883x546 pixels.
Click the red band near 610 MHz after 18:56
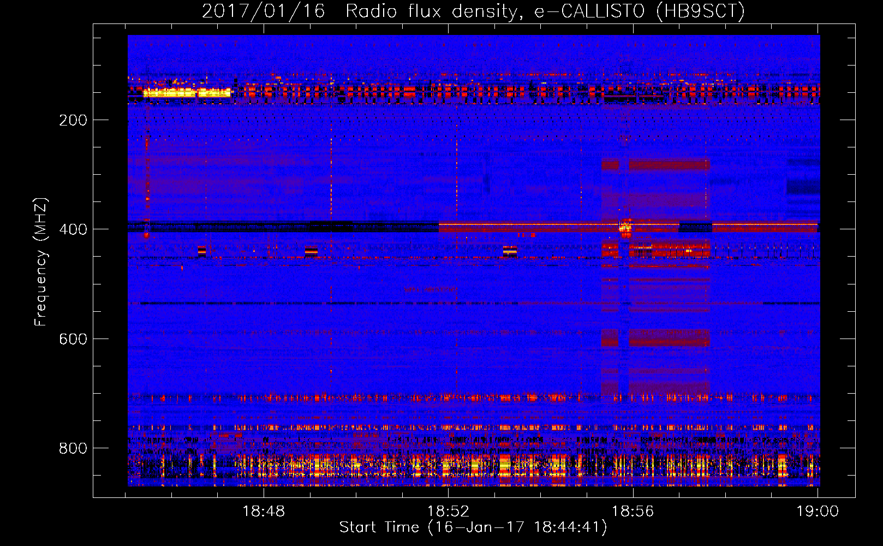click(669, 337)
